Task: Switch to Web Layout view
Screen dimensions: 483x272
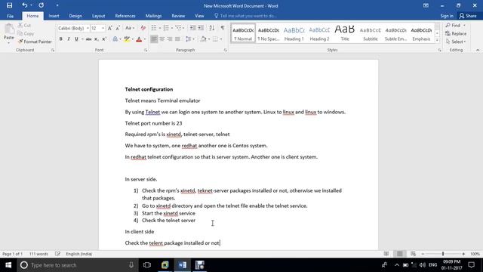Action: [x=413, y=254]
